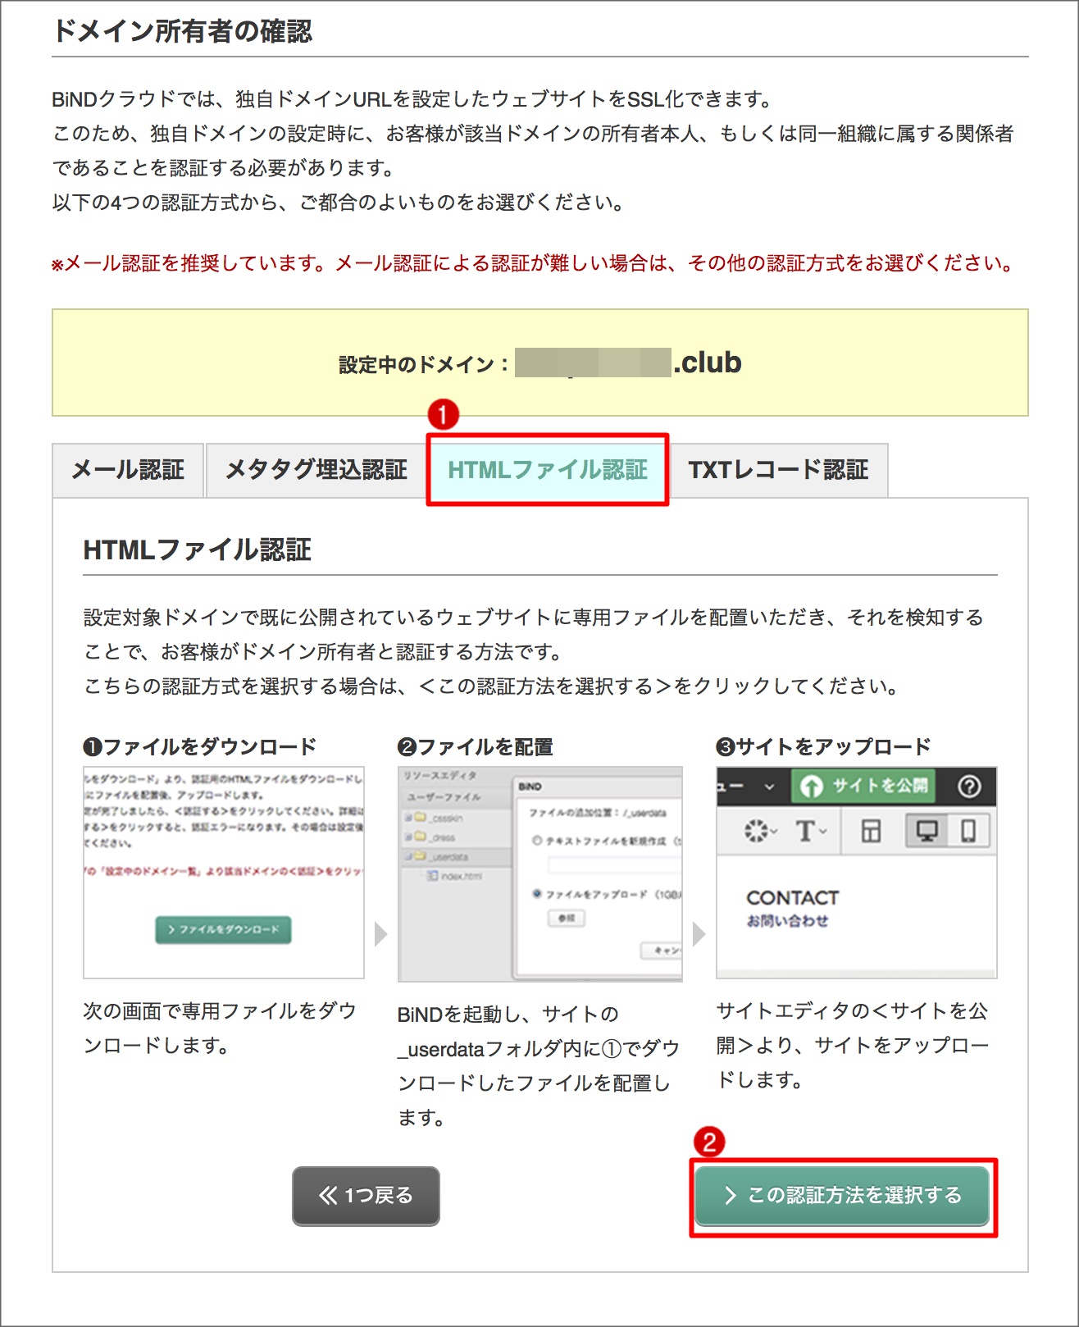This screenshot has height=1327, width=1079.
Task: Go back with the 1つ戻る button
Action: tap(366, 1196)
